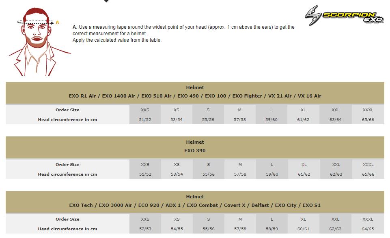390x238 pixels.
Task: Select XXS size in EXO R1 Air table
Action: coord(145,110)
